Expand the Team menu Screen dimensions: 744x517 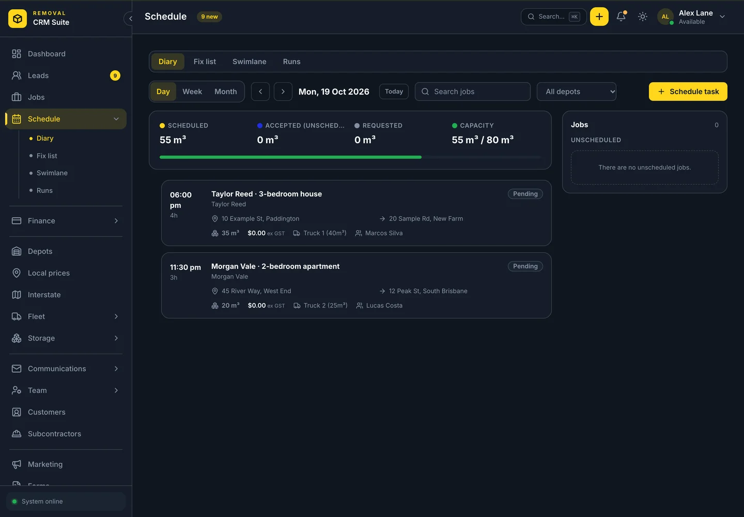[x=66, y=390]
